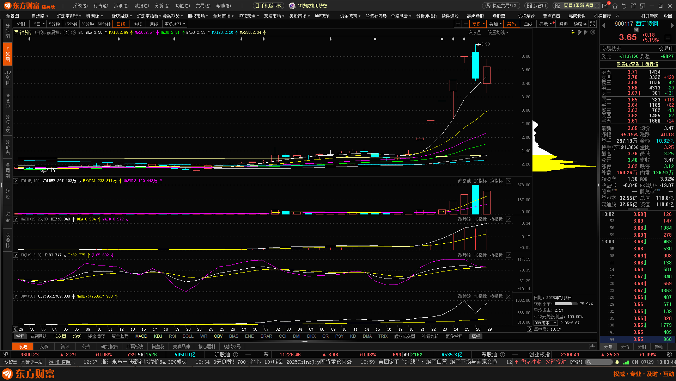Click the VOL panel help question mark
Image resolution: width=676 pixels, height=381 pixels.
coord(16,181)
